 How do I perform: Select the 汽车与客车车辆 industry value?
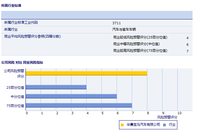(x=124, y=29)
